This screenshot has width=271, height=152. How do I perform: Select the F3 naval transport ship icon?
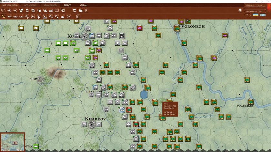15,16
